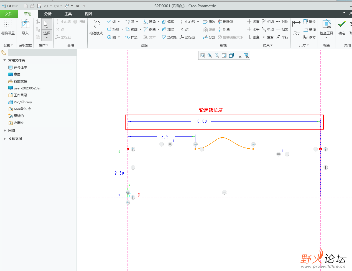The height and width of the screenshot is (271, 352).
Task: Click the 加厚 (Thicken) tool
Action: [168, 29]
